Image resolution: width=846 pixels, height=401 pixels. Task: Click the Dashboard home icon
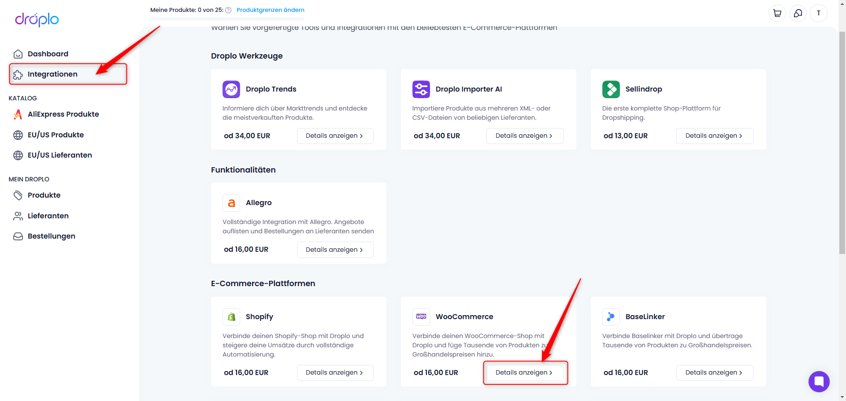18,54
